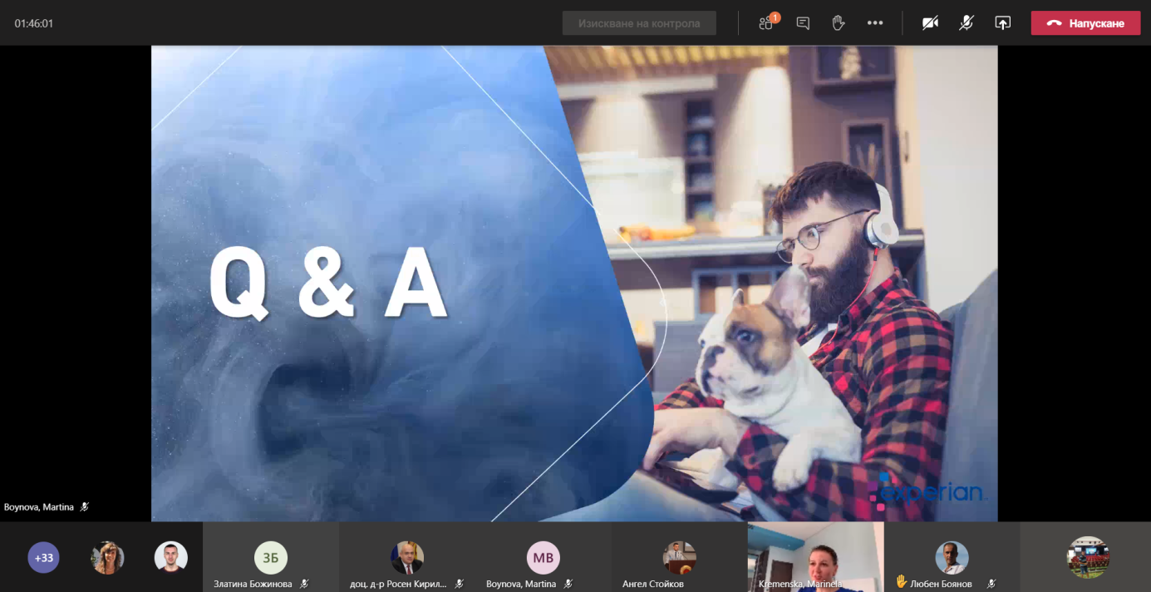
Task: Open the meeting chat conversation
Action: coord(803,23)
